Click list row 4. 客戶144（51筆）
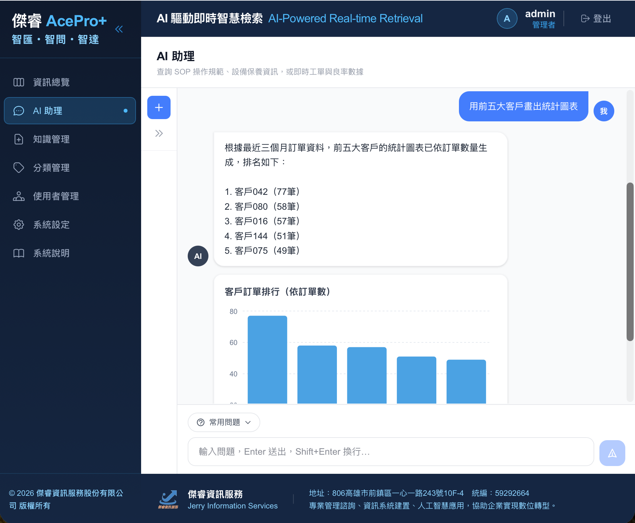Viewport: 635px width, 523px height. 262,236
